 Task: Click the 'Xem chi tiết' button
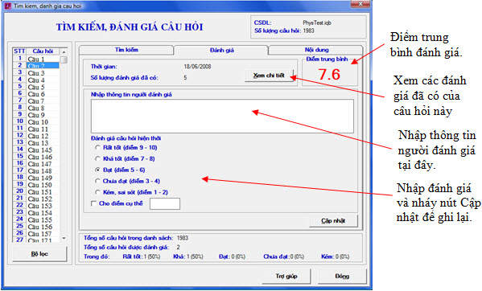[x=269, y=76]
